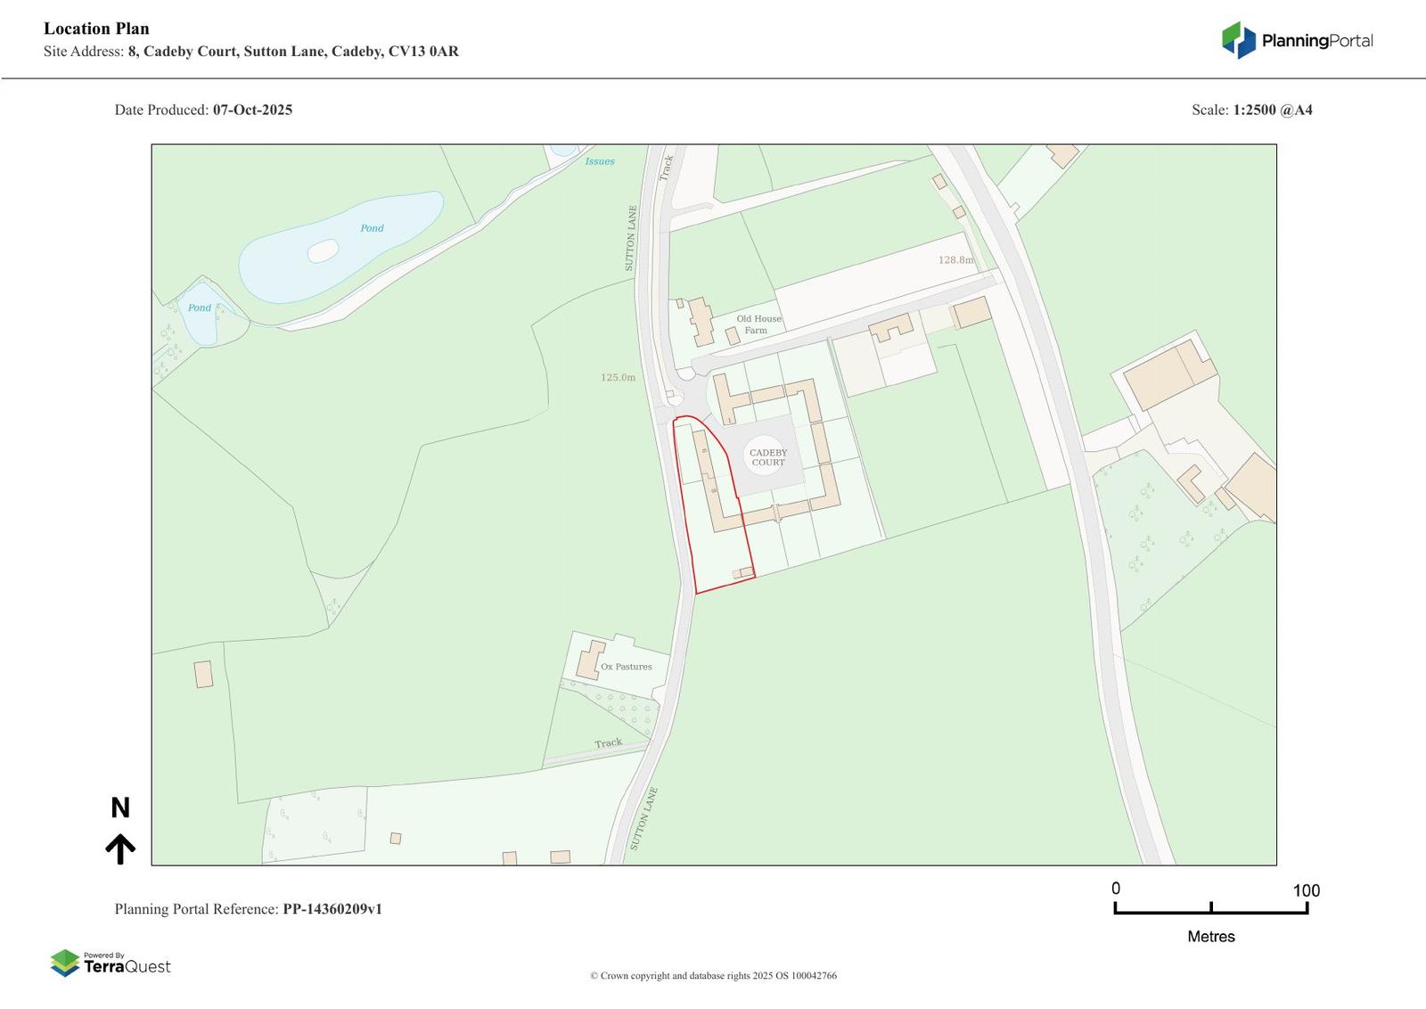The width and height of the screenshot is (1426, 1009).
Task: Click the upper 'SUTTON LANE' road label
Action: tap(630, 239)
